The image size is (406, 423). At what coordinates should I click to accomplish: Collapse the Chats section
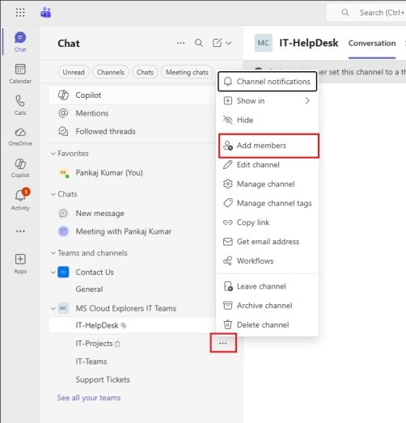click(53, 194)
